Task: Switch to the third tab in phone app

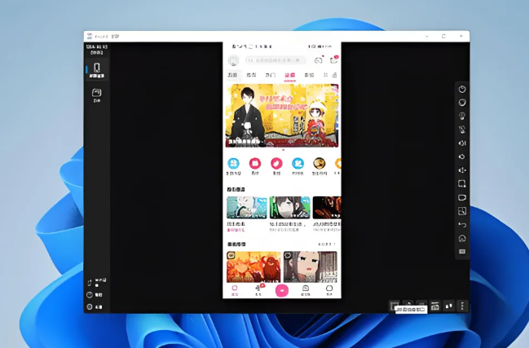Action: coord(271,75)
